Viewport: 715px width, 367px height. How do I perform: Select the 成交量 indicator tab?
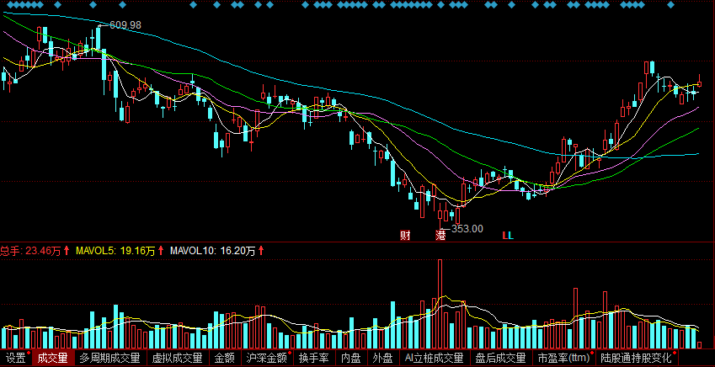52,358
